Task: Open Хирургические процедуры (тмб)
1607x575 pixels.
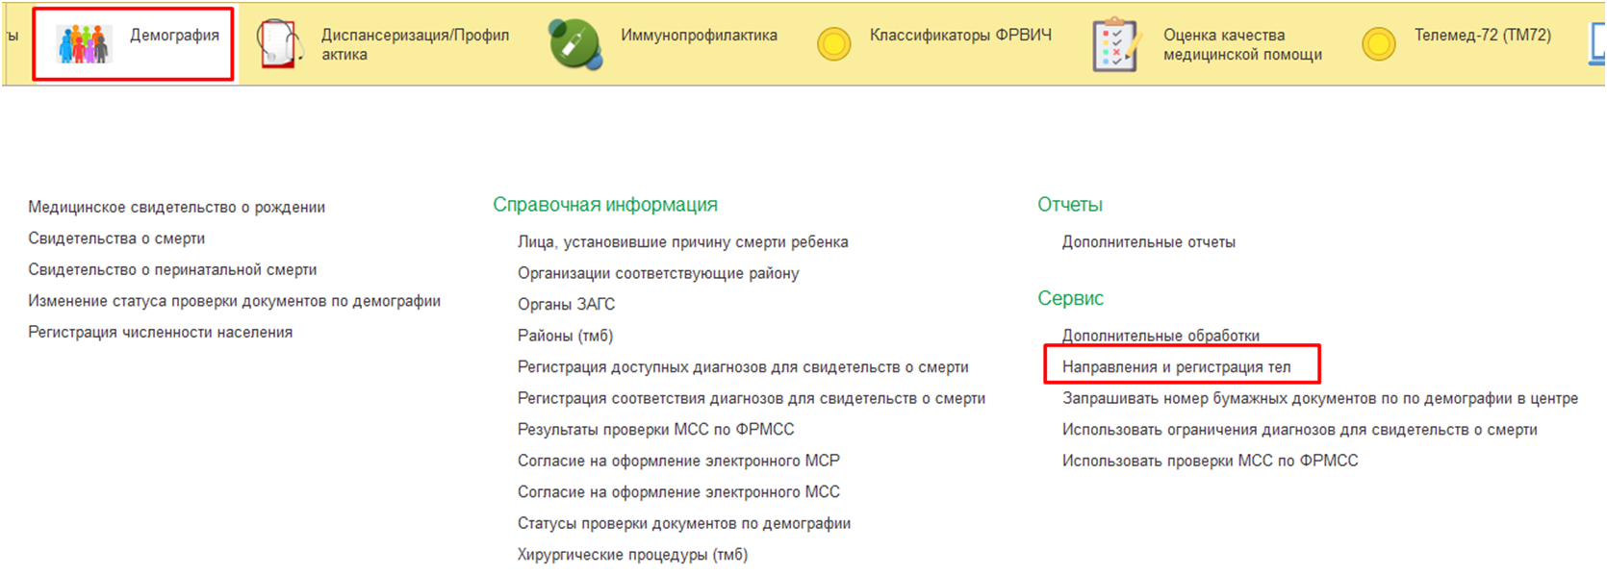Action: click(x=632, y=555)
